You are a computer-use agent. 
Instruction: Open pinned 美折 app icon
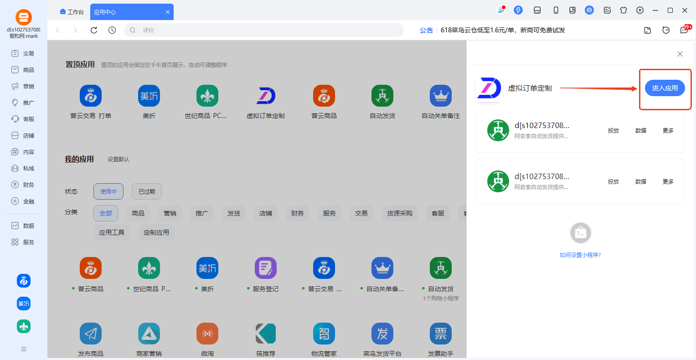click(149, 96)
